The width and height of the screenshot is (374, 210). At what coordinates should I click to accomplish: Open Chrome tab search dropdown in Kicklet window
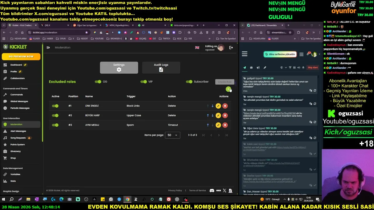[4, 25]
